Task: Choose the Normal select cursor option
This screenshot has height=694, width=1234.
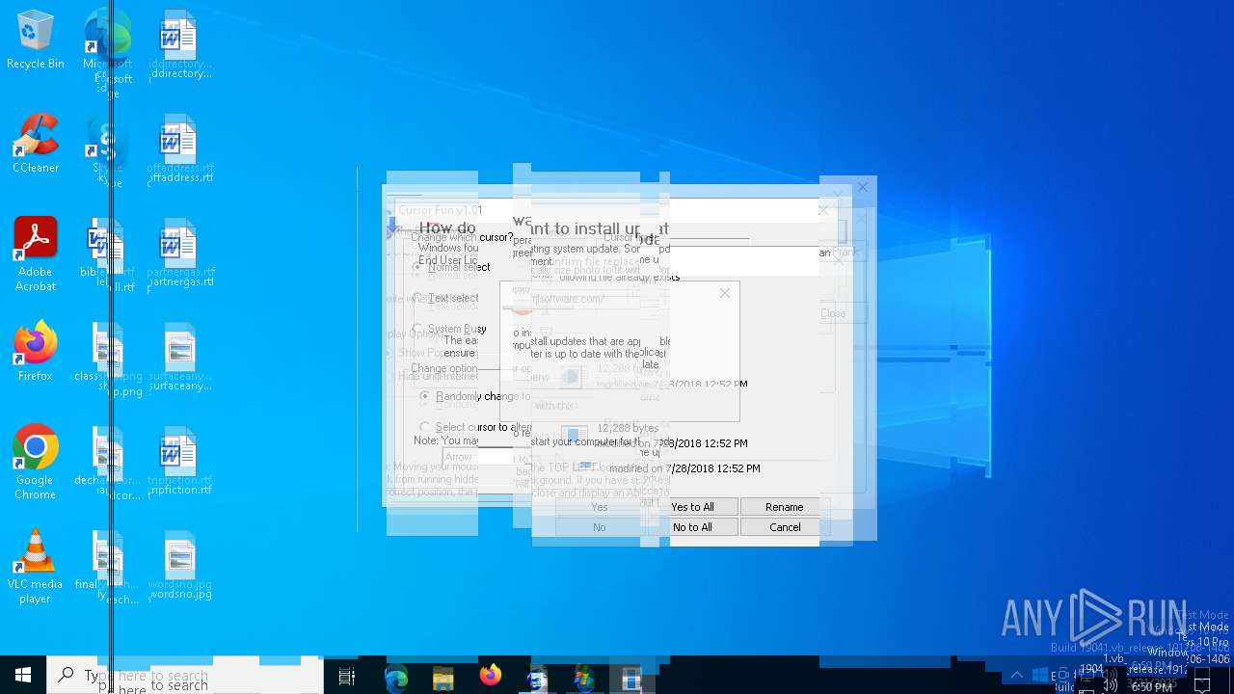Action: 452,267
